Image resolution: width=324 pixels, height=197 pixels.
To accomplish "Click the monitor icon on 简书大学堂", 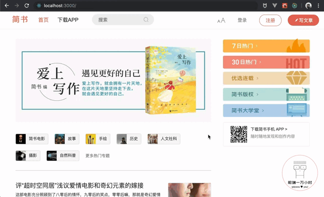I will [x=297, y=110].
